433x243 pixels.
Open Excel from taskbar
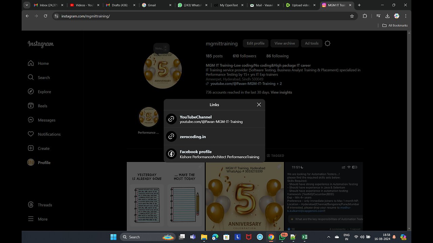(304, 237)
